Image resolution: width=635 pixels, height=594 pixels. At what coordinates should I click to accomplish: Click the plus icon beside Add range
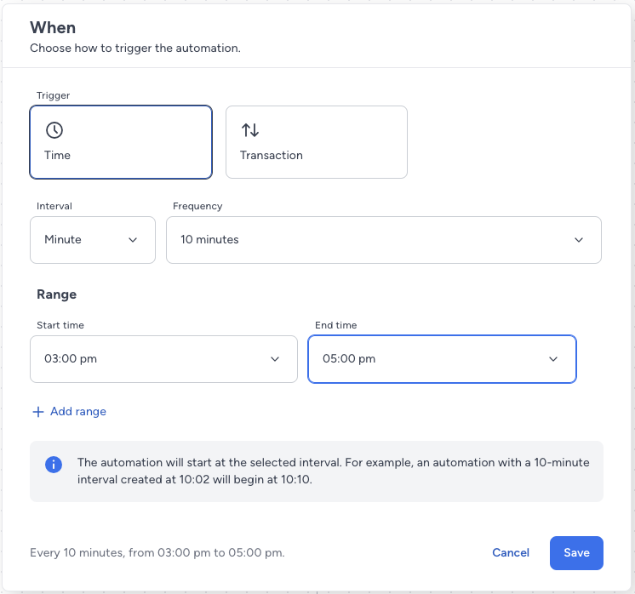coord(38,412)
